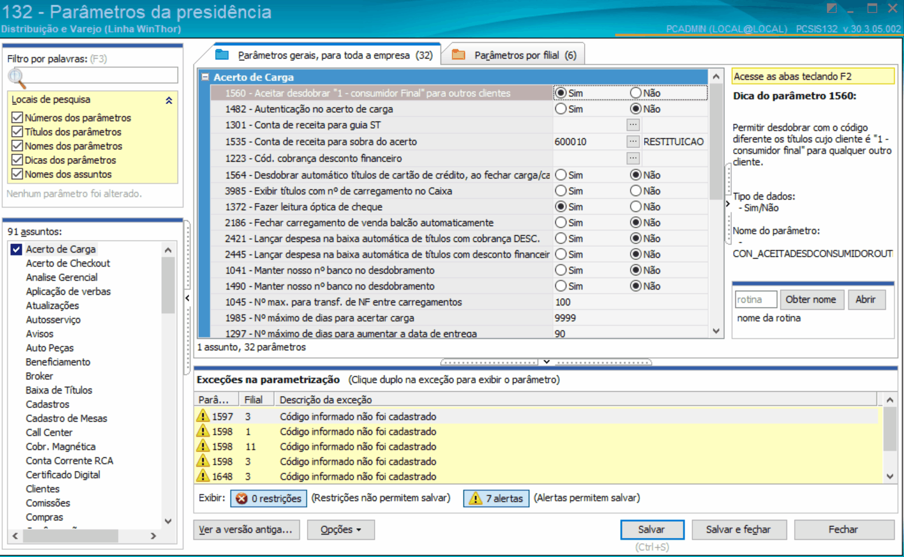The image size is (904, 557).
Task: Collapse the Locais de pesquisa section
Action: click(x=169, y=100)
